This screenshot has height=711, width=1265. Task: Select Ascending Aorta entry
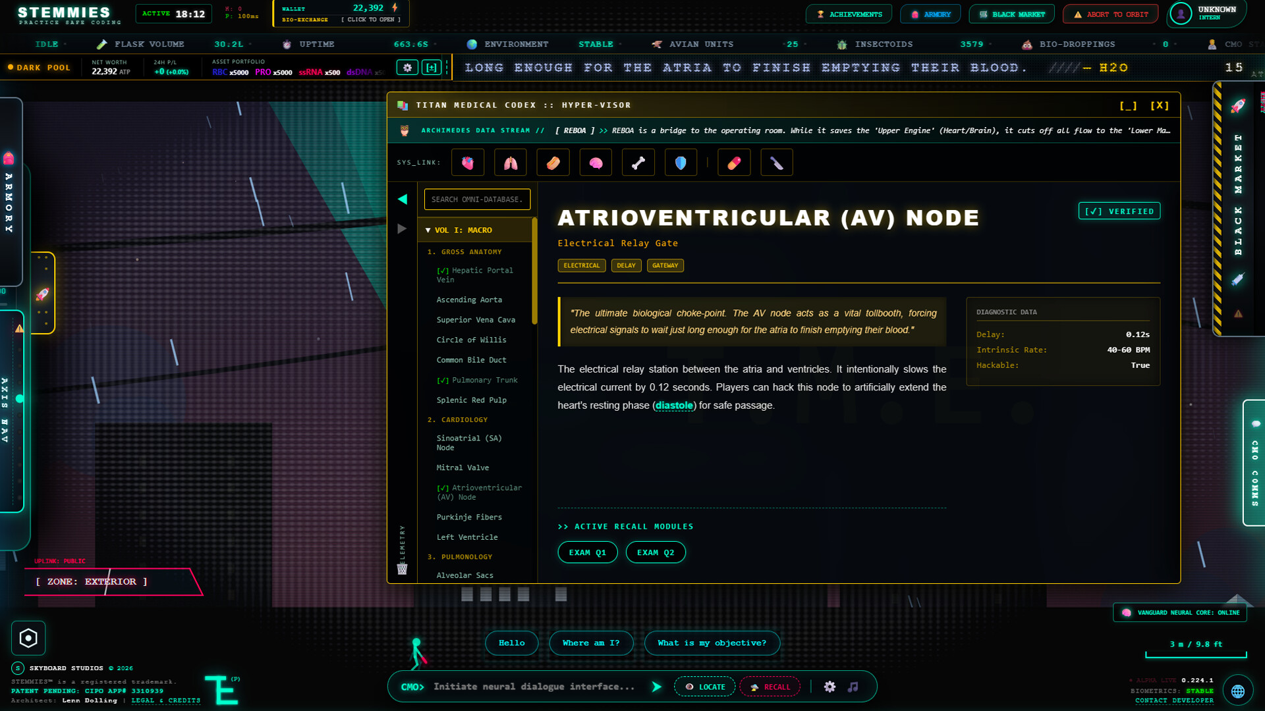pyautogui.click(x=469, y=300)
